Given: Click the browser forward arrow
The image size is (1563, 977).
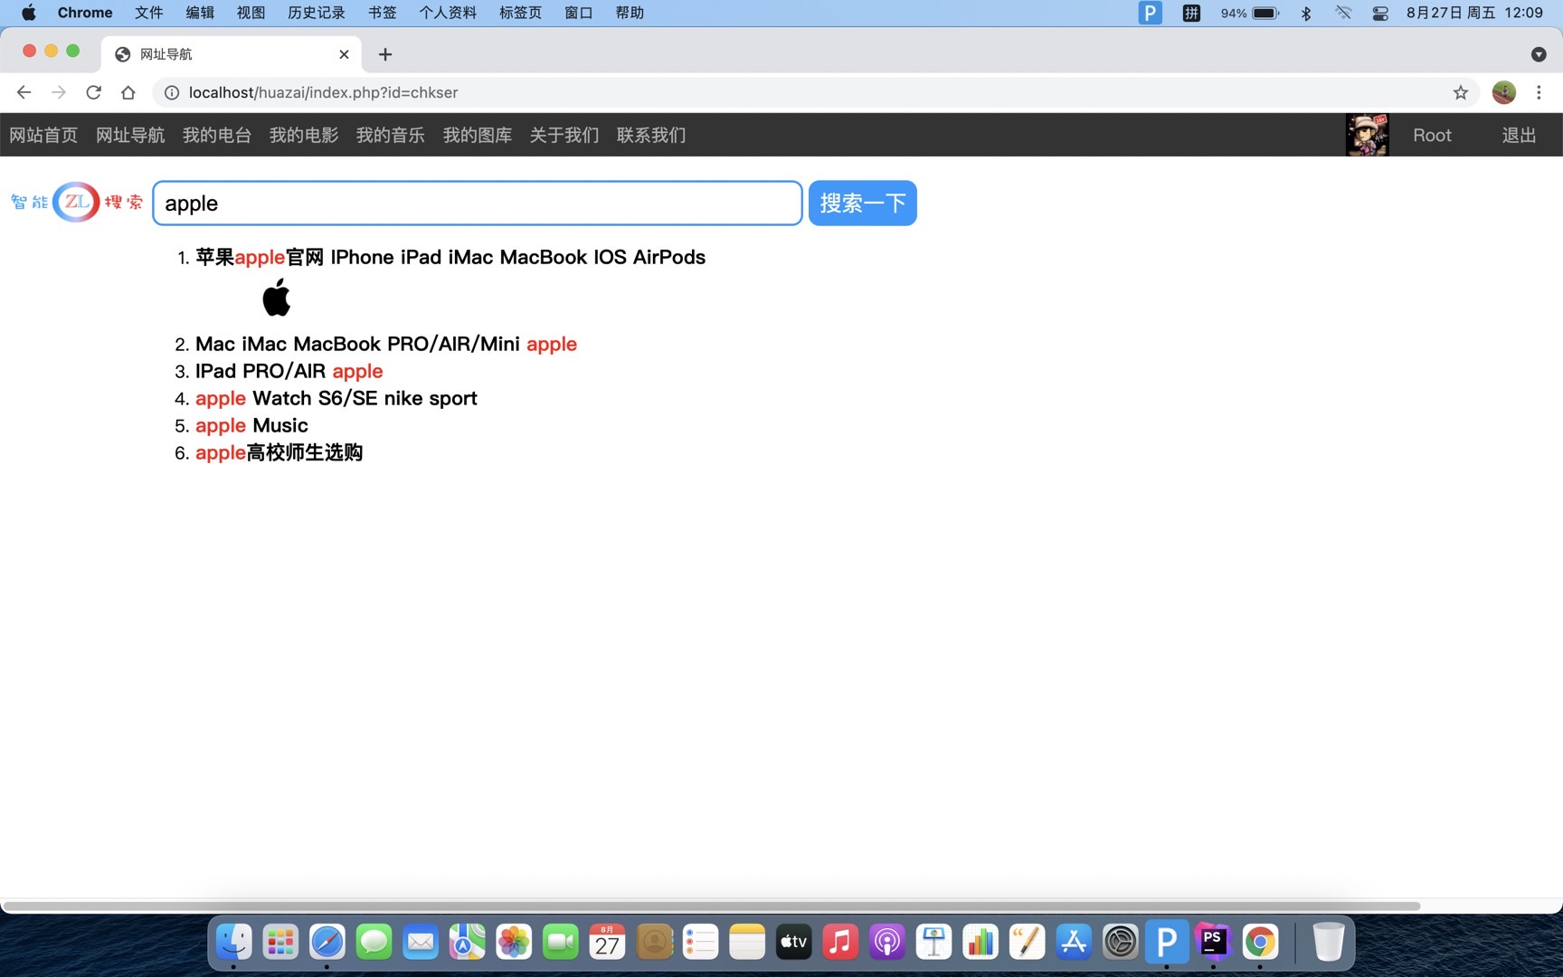Looking at the screenshot, I should [x=59, y=92].
